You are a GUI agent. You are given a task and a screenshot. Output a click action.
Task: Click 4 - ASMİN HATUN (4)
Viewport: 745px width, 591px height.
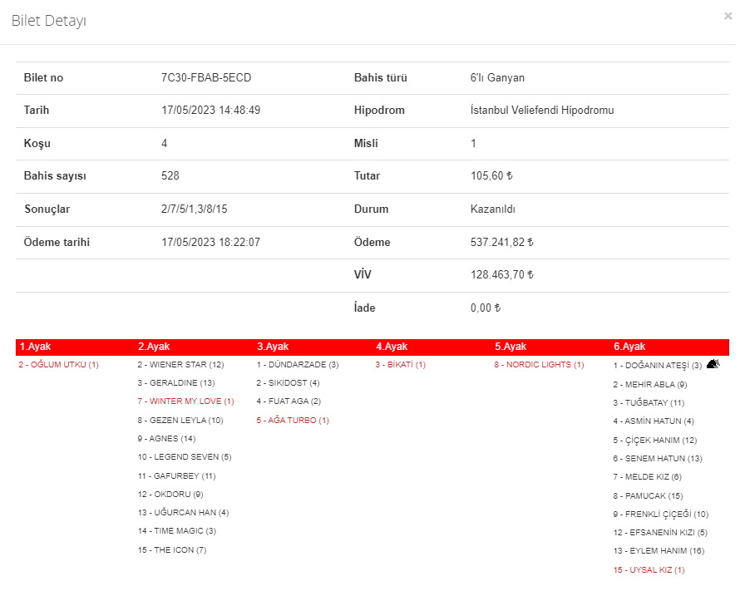click(654, 421)
